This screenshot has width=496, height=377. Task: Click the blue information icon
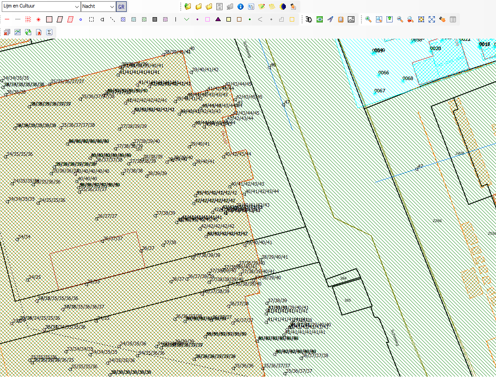[241, 7]
